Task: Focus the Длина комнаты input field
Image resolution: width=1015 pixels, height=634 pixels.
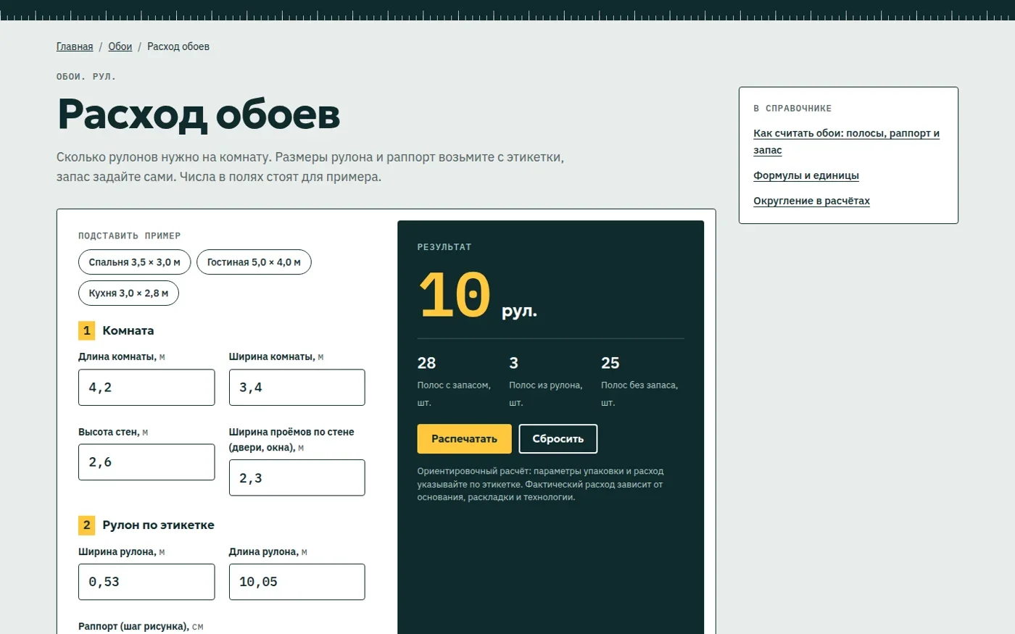Action: tap(146, 388)
